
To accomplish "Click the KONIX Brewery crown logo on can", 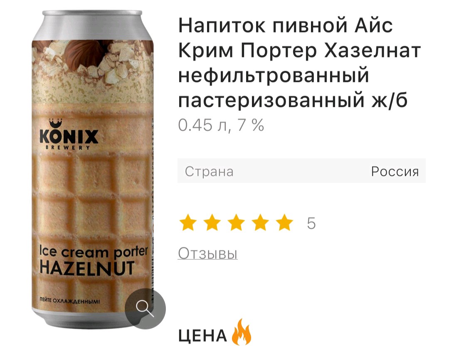I will 69,134.
